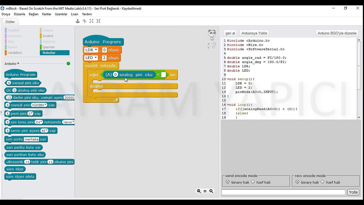364x205 pixels.
Task: Click the geri al button
Action: pos(230,33)
